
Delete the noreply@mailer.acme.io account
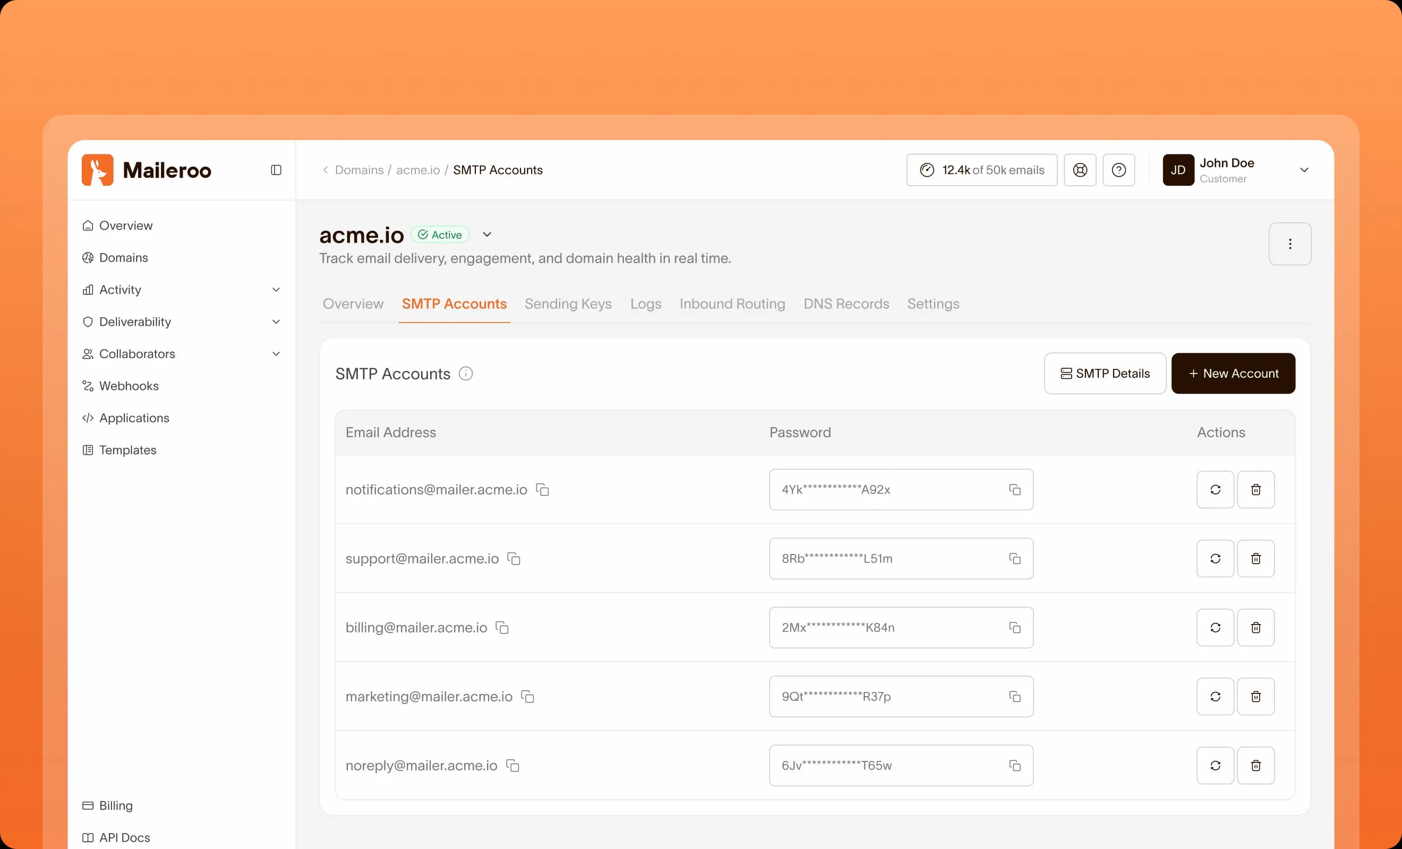pos(1256,765)
